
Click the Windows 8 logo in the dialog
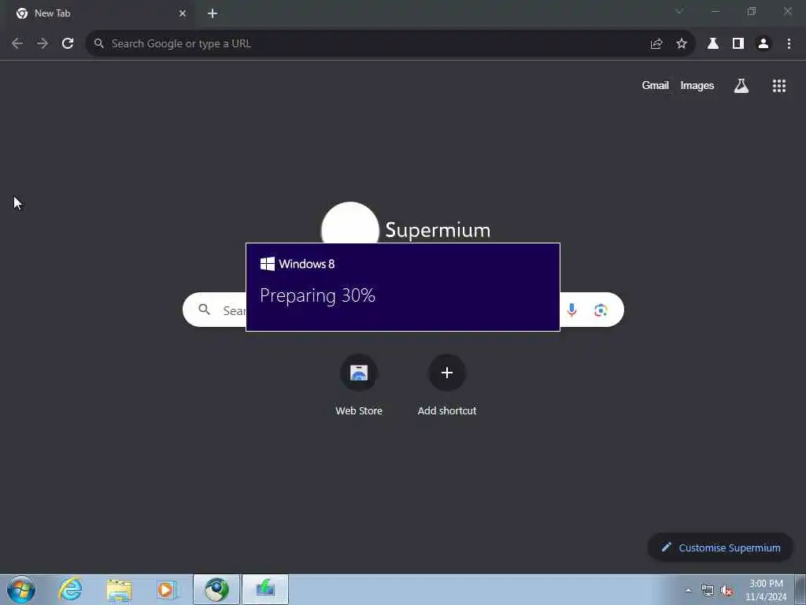pyautogui.click(x=268, y=264)
